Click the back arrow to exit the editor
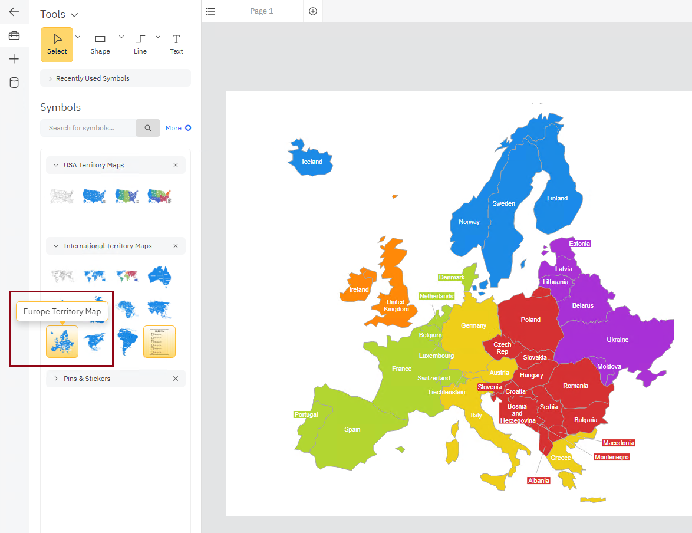The height and width of the screenshot is (533, 692). (14, 11)
